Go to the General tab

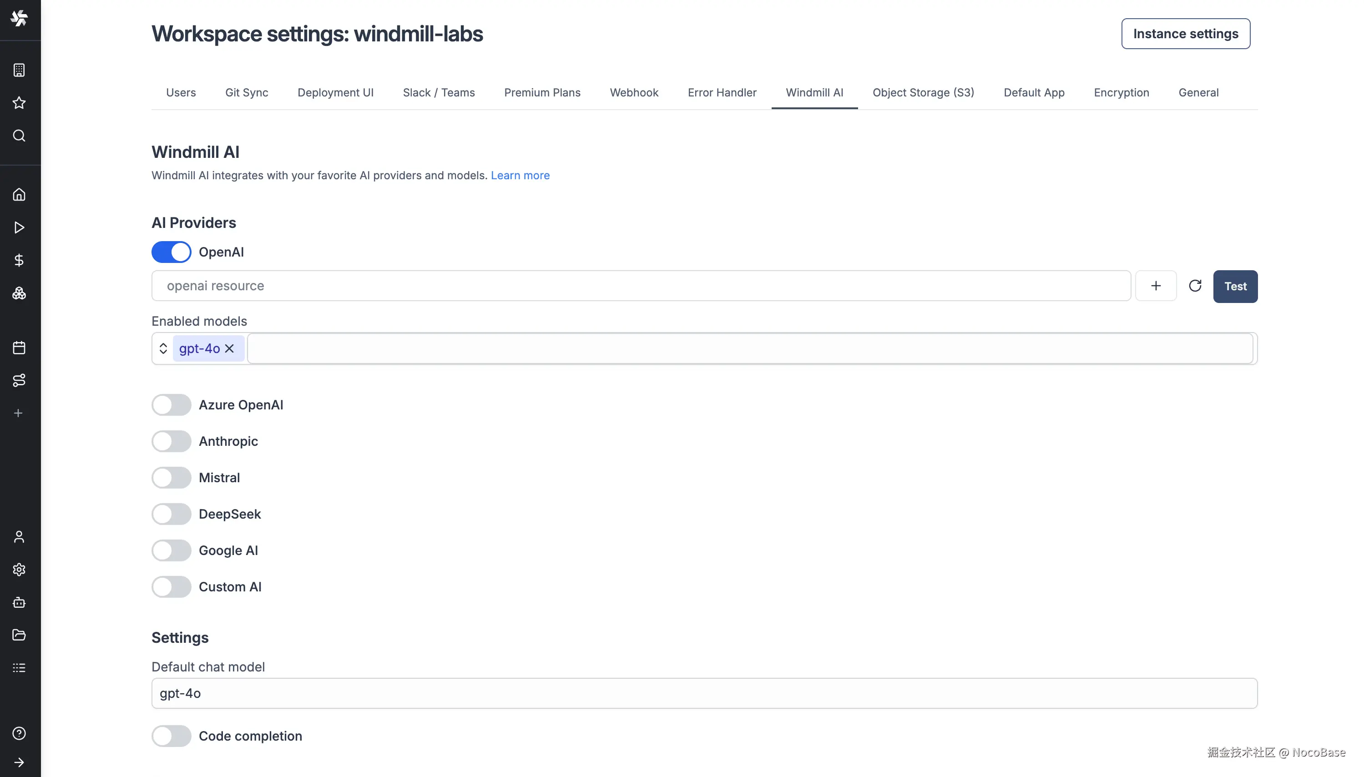[1198, 93]
